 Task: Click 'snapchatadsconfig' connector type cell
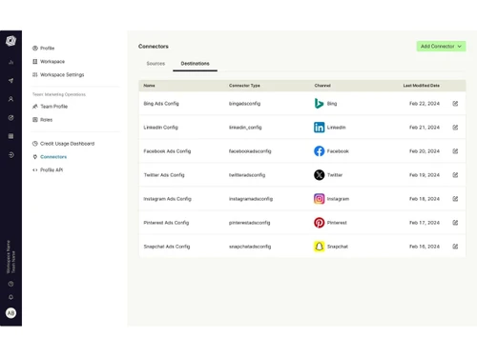(250, 247)
